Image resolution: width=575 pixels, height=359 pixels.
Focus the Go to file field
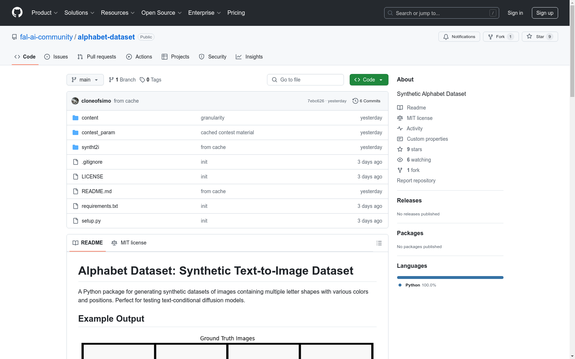click(x=305, y=80)
